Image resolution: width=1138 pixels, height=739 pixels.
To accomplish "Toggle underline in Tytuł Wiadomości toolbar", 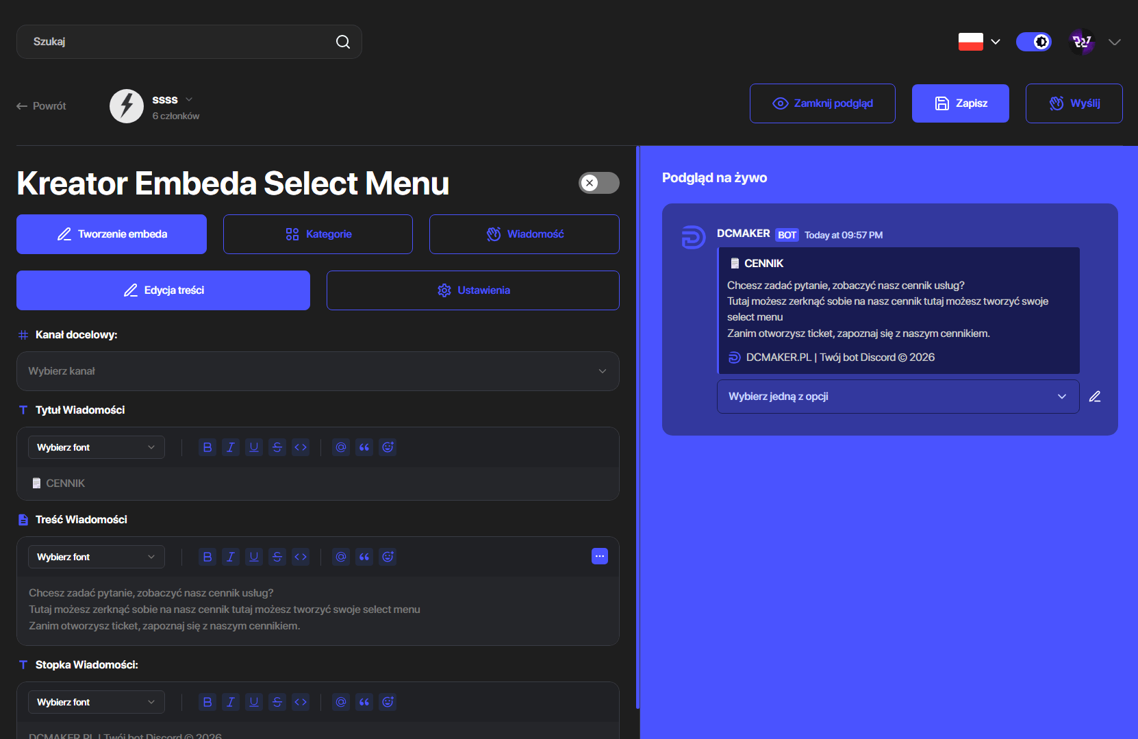I will 254,447.
